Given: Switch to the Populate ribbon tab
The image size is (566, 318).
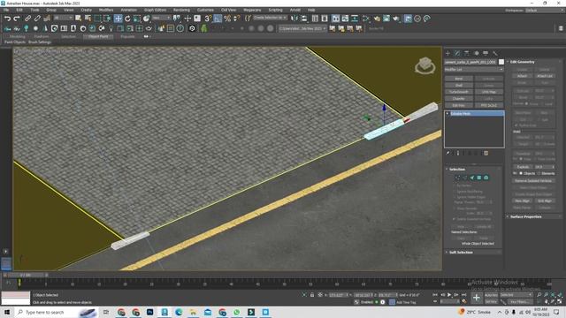Looking at the screenshot, I should [127, 37].
